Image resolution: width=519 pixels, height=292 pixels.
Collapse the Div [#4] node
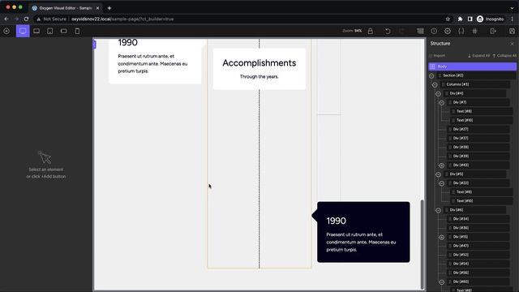point(438,94)
